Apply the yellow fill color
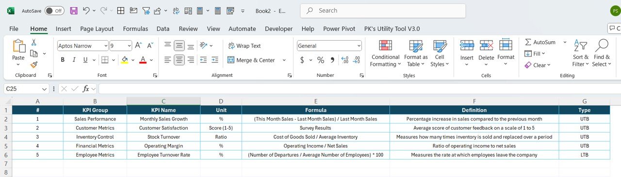Image resolution: width=621 pixels, height=177 pixels. (125, 60)
